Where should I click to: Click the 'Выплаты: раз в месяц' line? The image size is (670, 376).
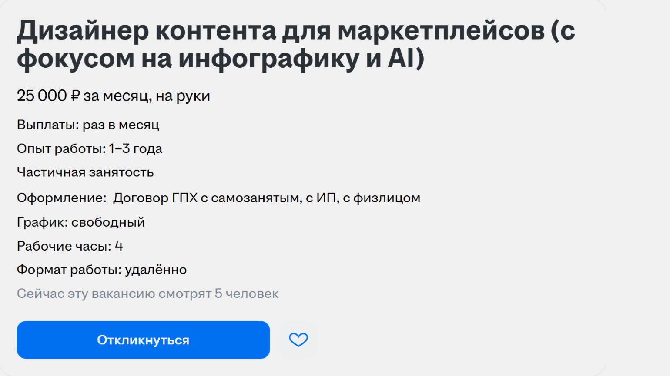[x=88, y=125]
